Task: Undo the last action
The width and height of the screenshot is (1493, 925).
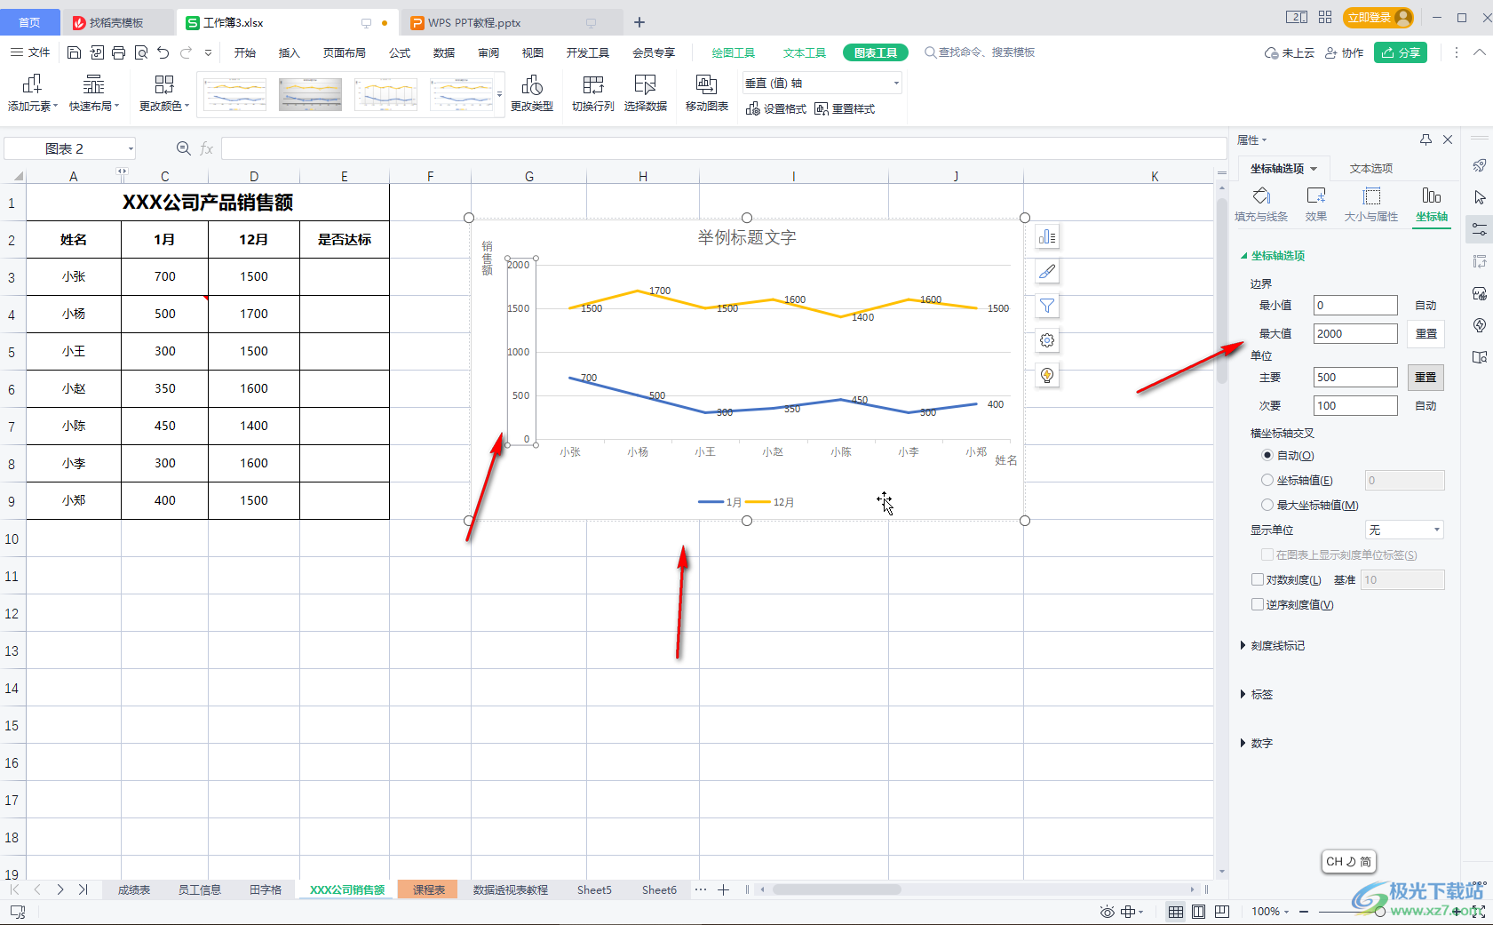Action: click(x=163, y=52)
